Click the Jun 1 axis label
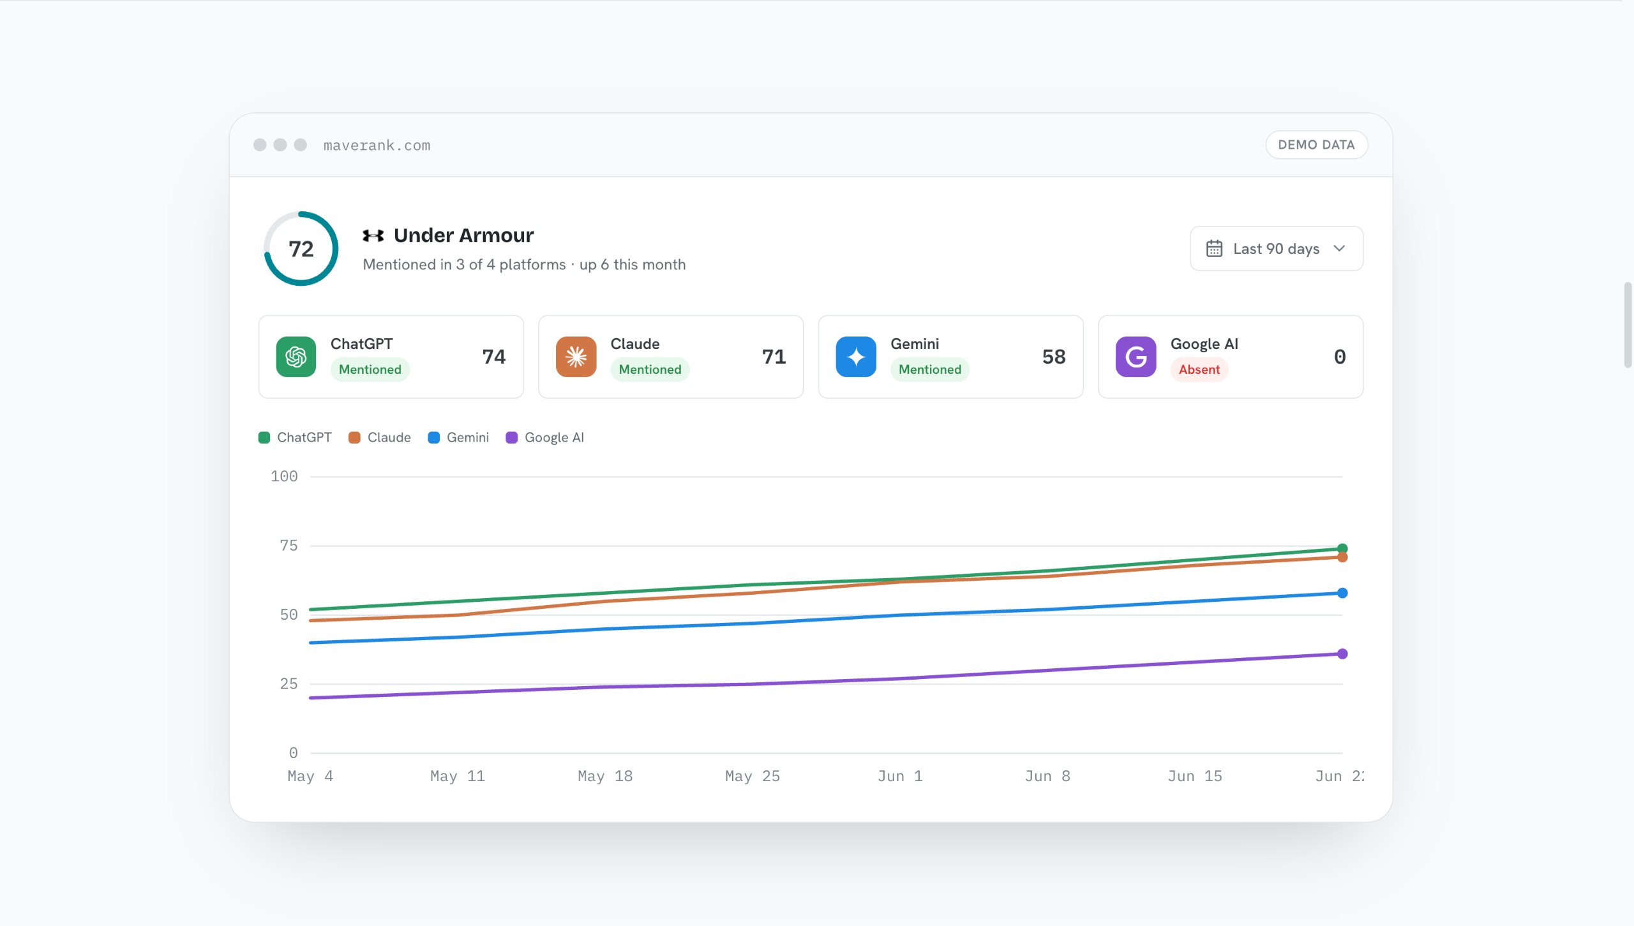Image resolution: width=1634 pixels, height=926 pixels. pyautogui.click(x=900, y=776)
